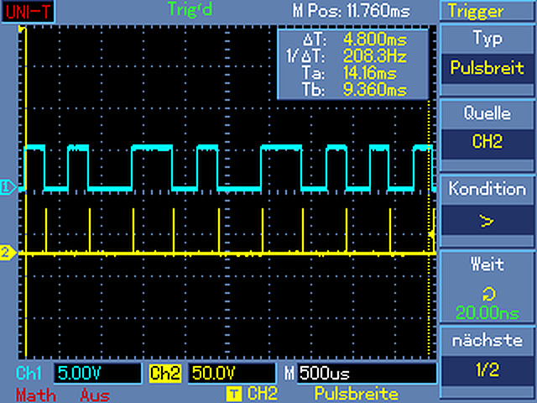Click the Pulsbreite trigger type text
Screen dimensions: 537x403
pos(356,394)
